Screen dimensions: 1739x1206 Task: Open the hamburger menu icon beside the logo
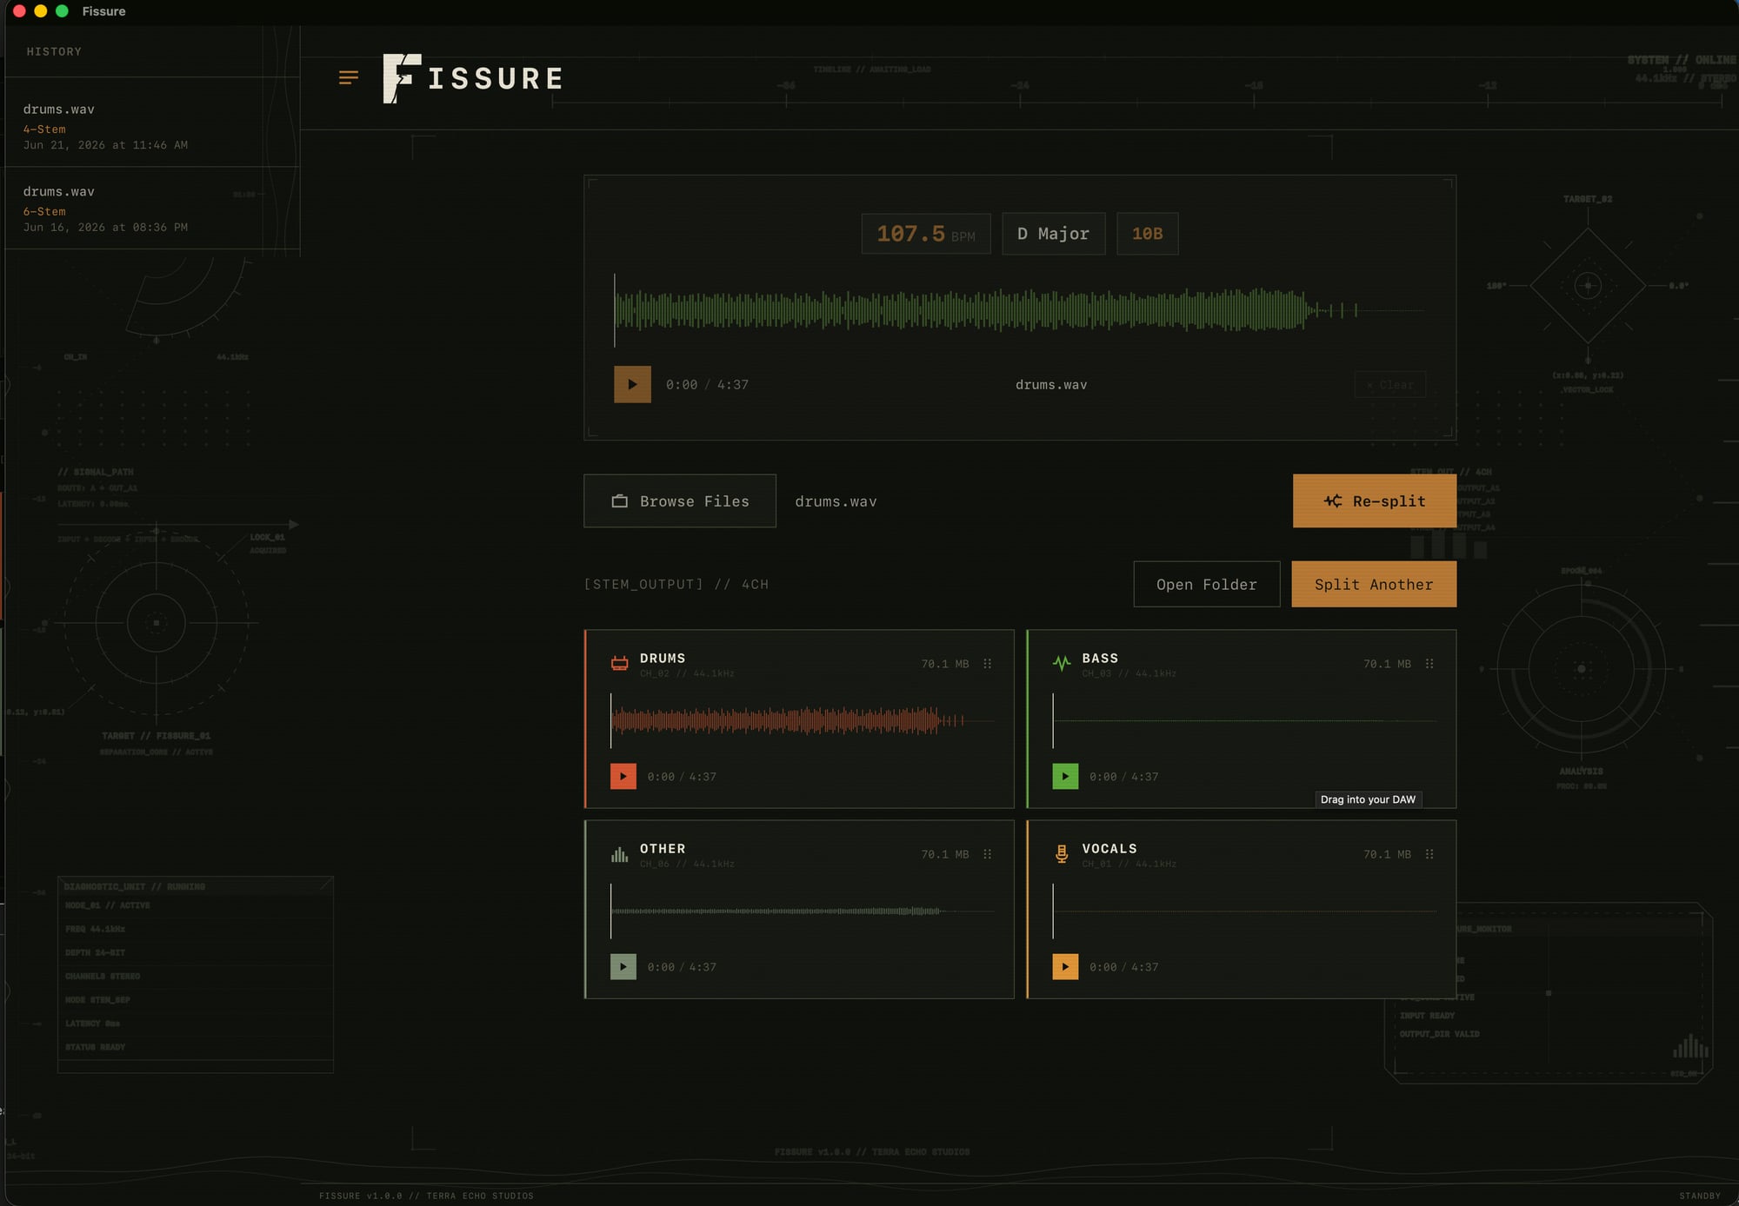coord(349,78)
